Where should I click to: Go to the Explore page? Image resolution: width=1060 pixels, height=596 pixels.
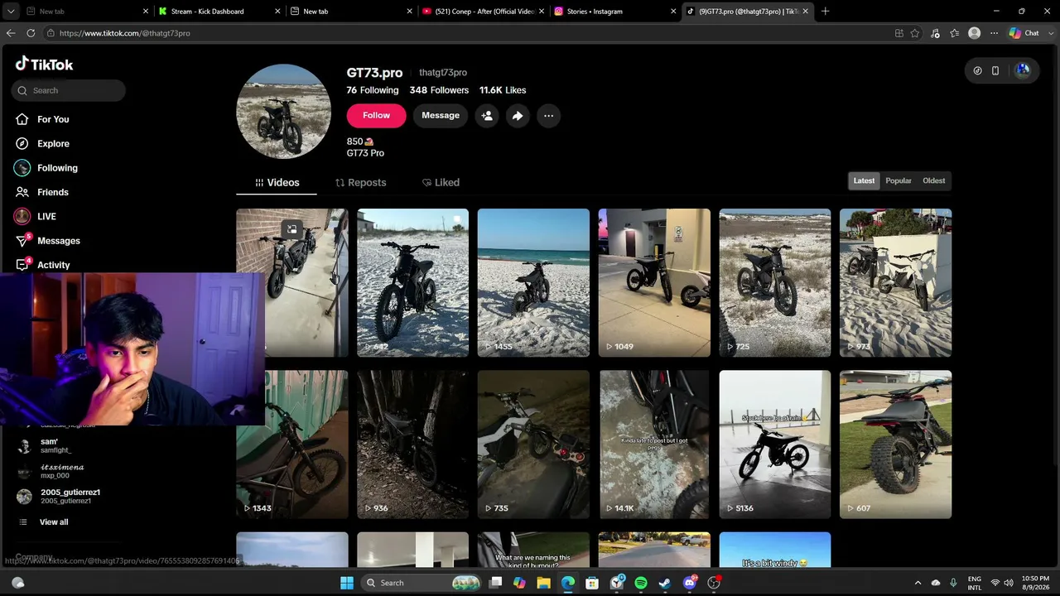point(43,143)
